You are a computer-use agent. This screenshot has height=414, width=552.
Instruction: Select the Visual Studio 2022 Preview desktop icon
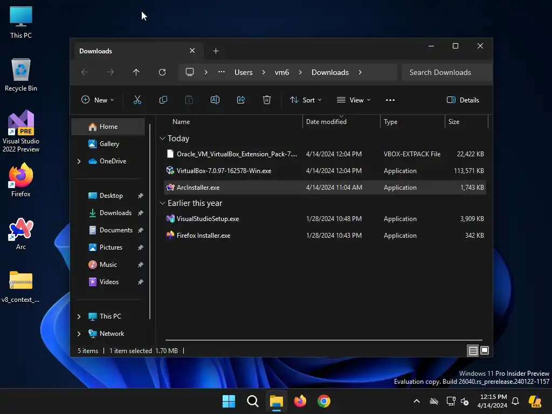coord(21,131)
